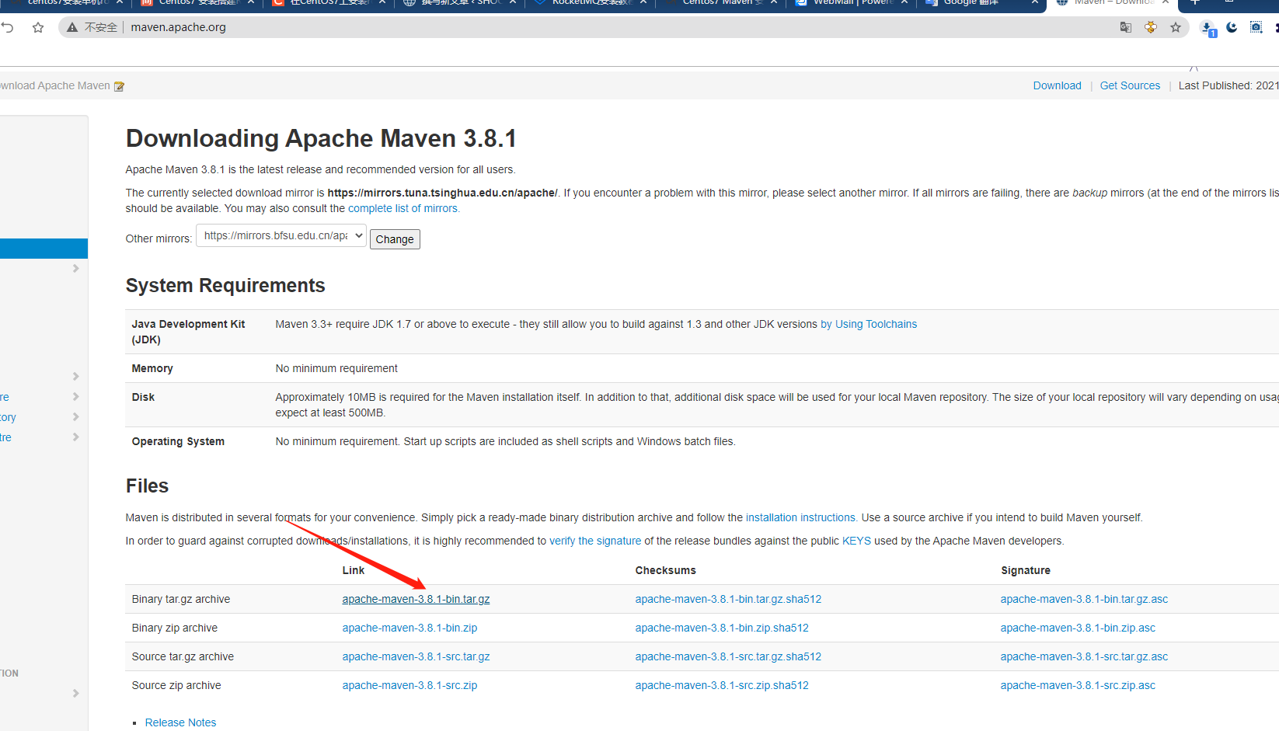The height and width of the screenshot is (731, 1279).
Task: Click the 'Downloading Apache Maven 3.8.1' heading
Action: 321,138
